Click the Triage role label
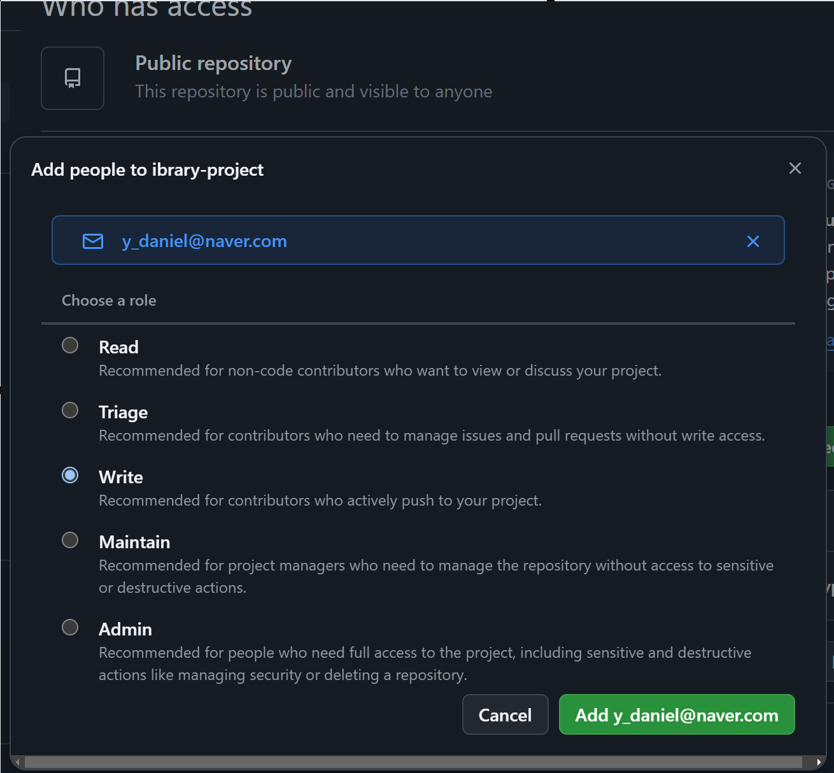This screenshot has width=834, height=773. tap(123, 413)
